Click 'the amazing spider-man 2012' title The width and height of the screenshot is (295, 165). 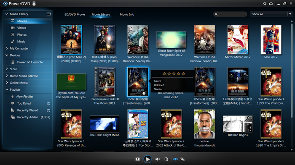coord(171,95)
